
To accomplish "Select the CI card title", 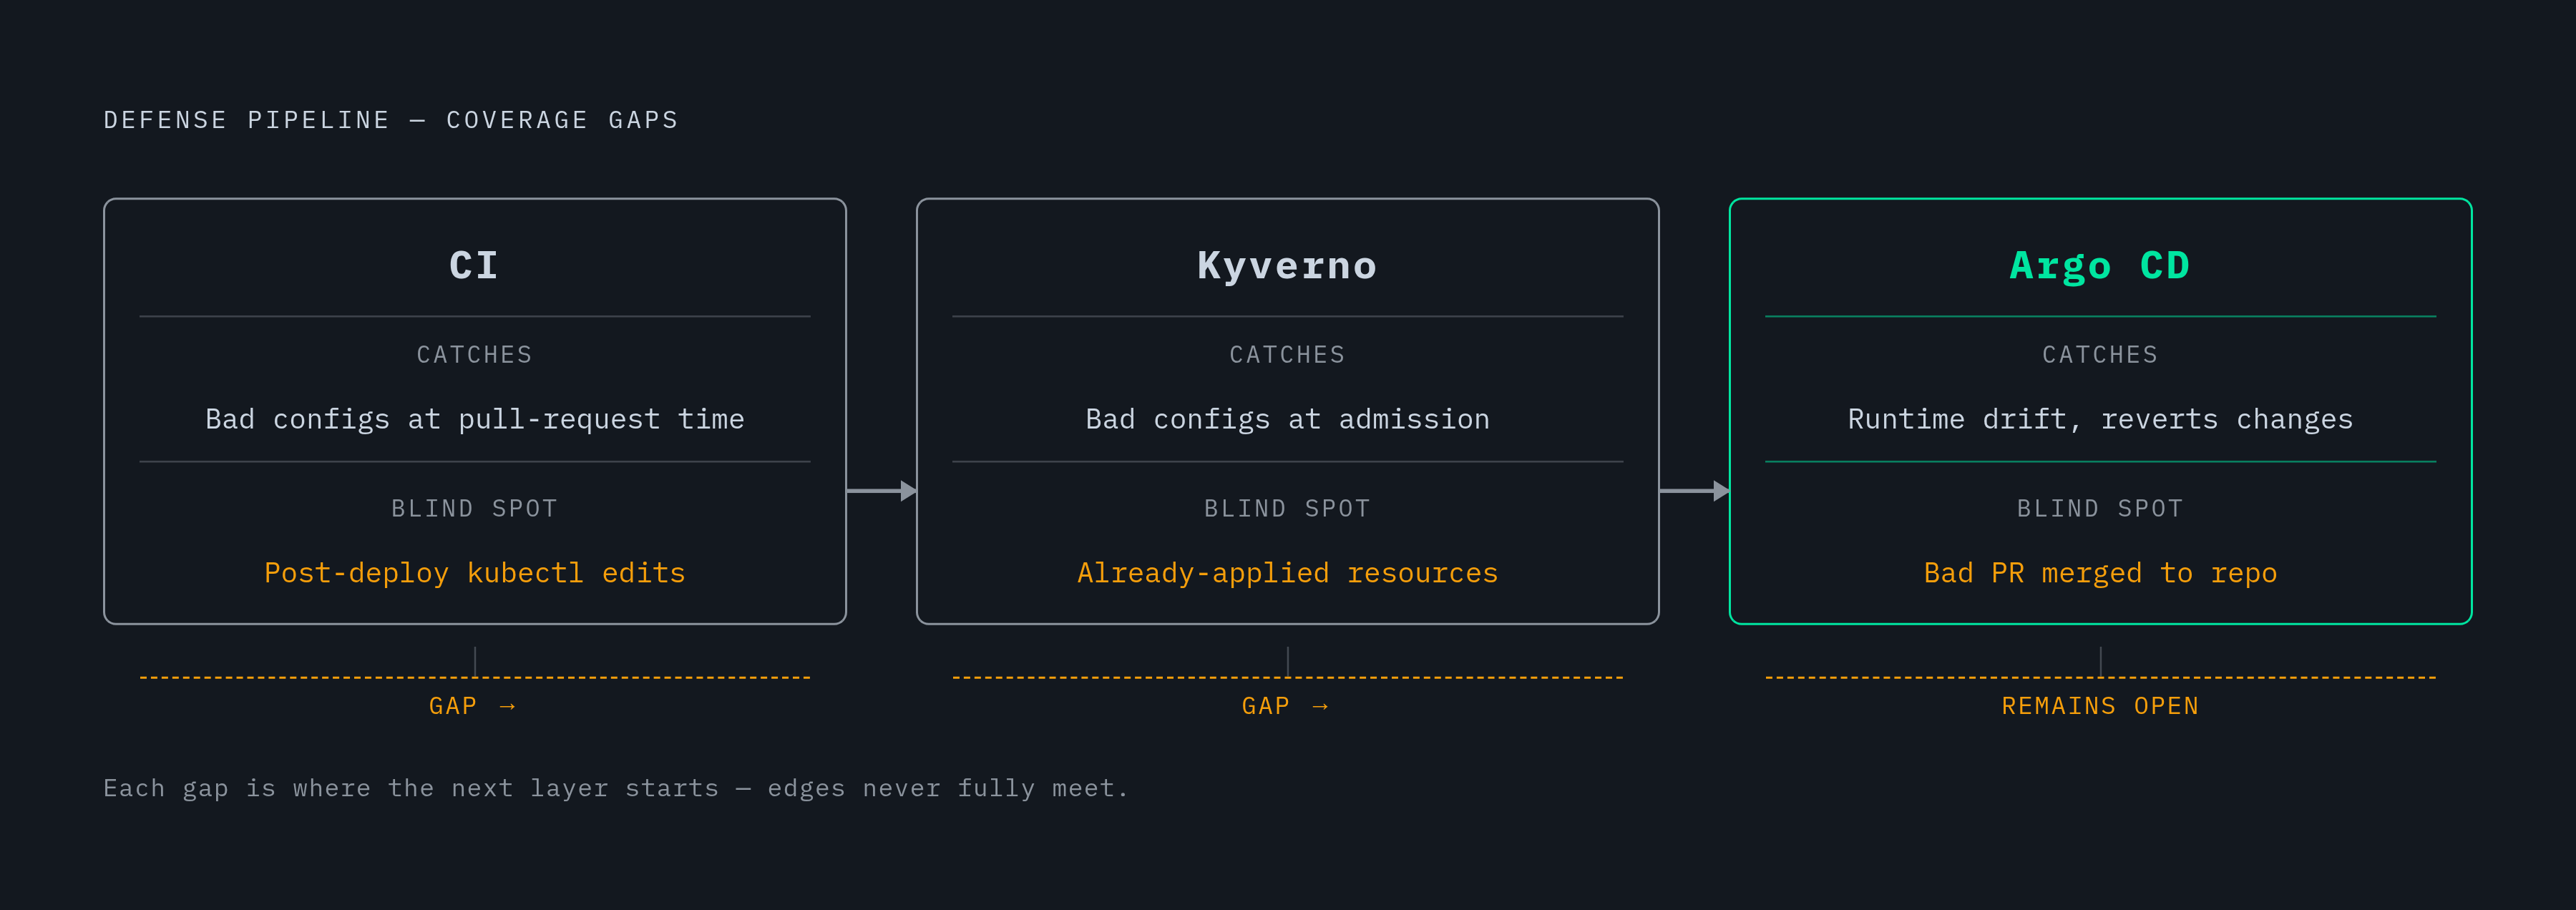I will click(x=474, y=266).
